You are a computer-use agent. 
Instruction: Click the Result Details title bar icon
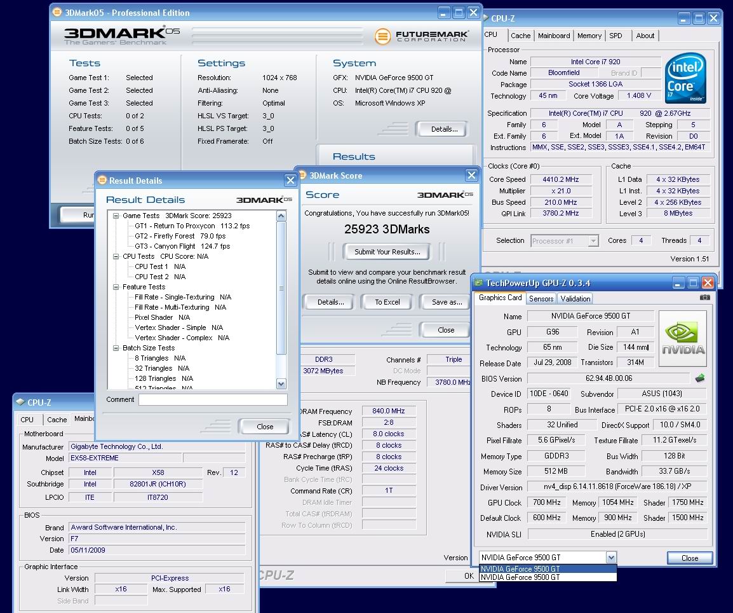pyautogui.click(x=102, y=180)
